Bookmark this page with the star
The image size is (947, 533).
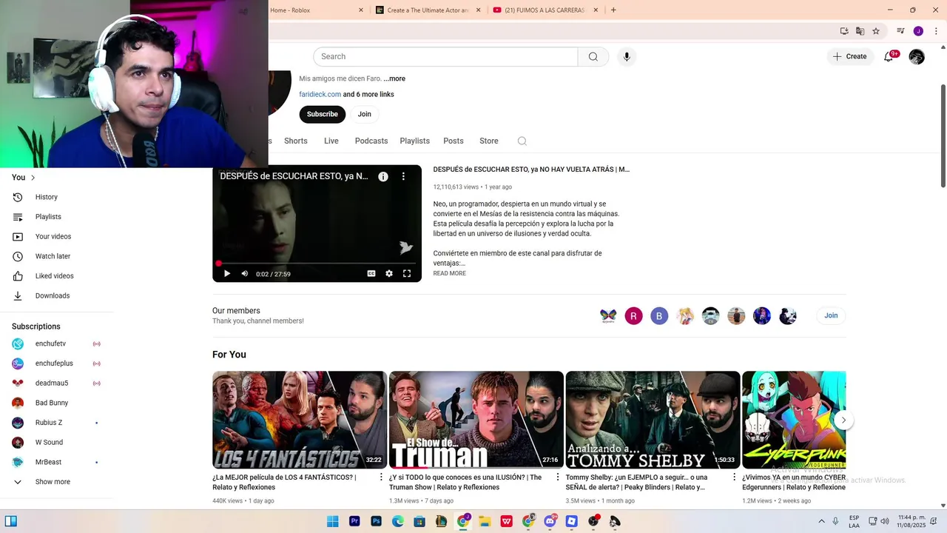coord(876,31)
